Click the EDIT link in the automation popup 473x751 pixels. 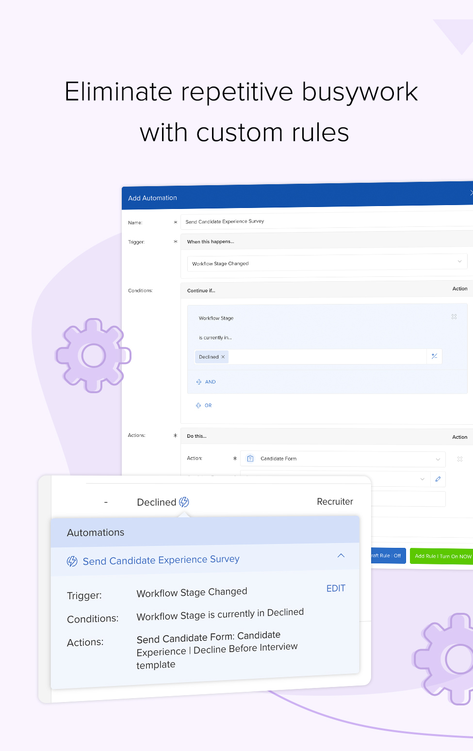click(x=336, y=588)
